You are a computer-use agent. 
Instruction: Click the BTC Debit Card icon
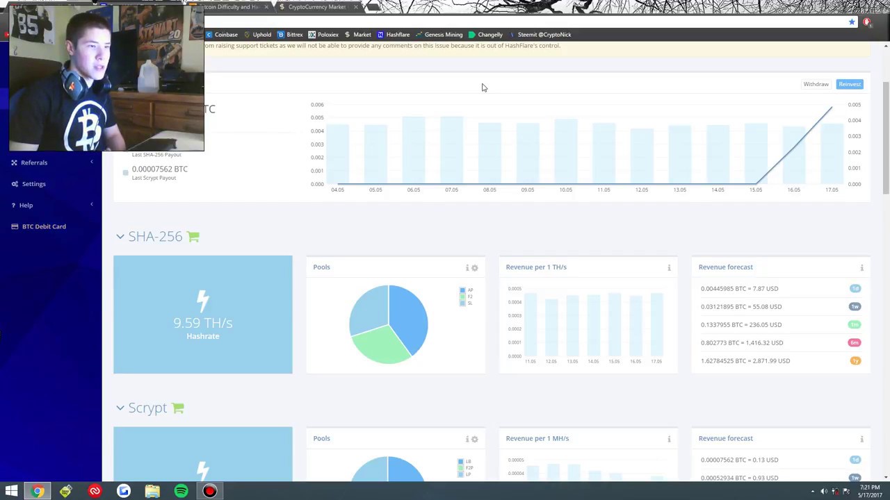(15, 226)
